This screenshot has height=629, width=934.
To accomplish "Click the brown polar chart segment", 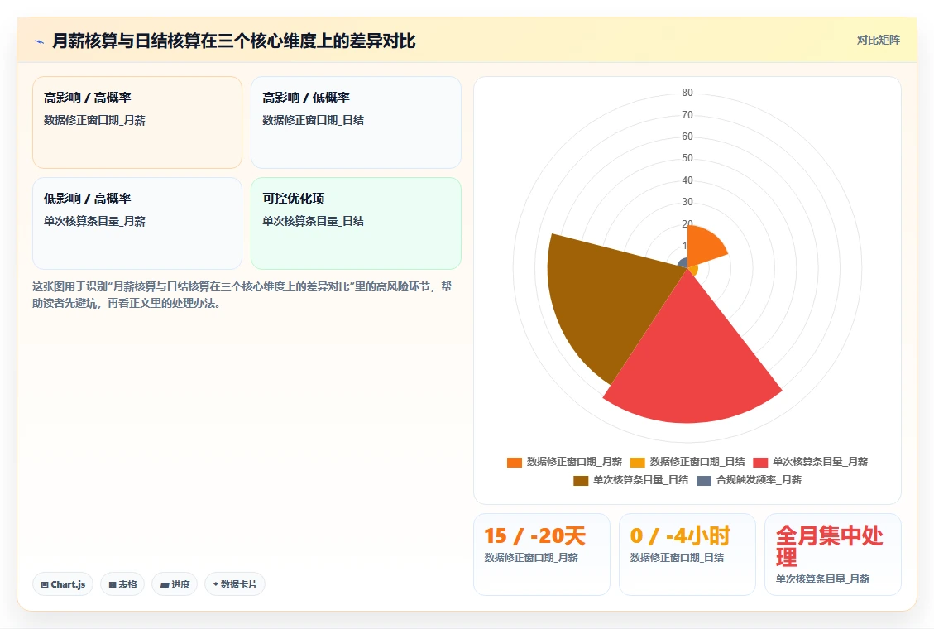I will (x=607, y=298).
